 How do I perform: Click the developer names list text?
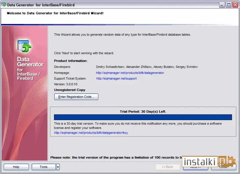tap(147, 67)
